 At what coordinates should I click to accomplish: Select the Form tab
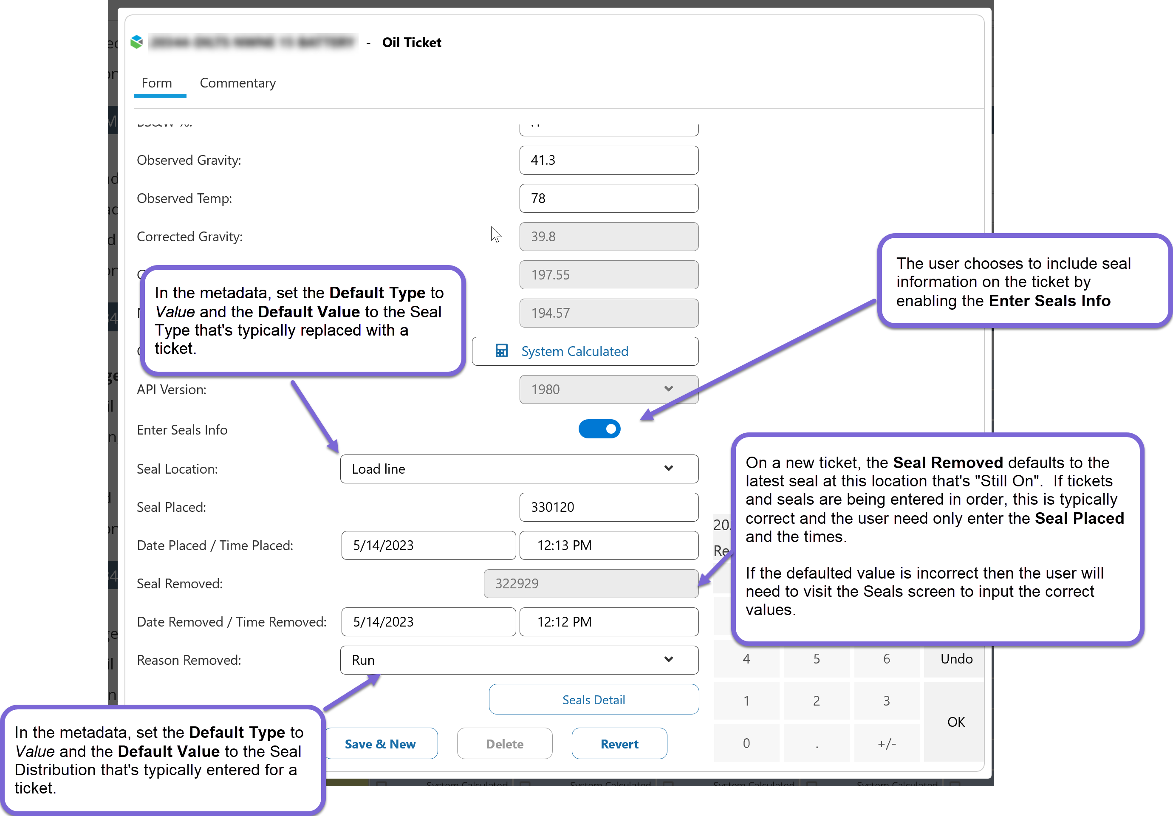click(156, 83)
